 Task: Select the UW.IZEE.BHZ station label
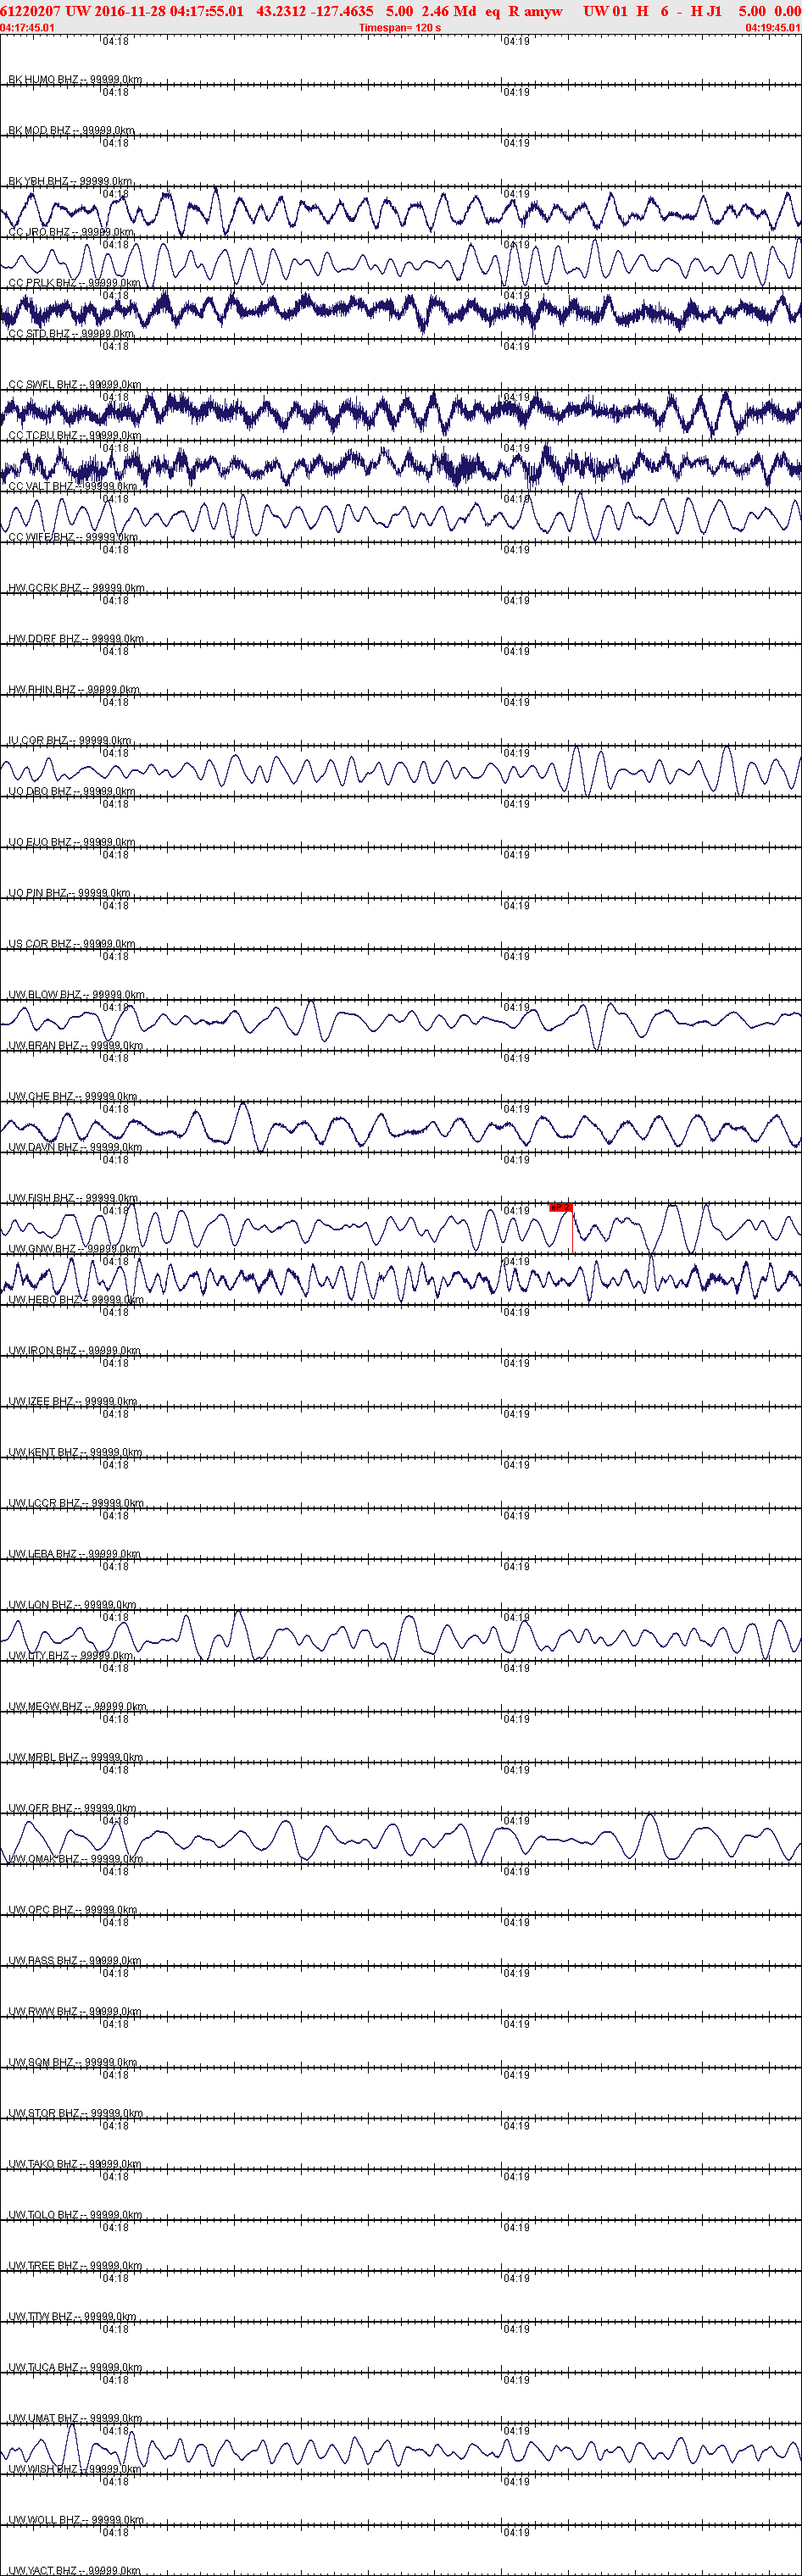[x=73, y=1402]
